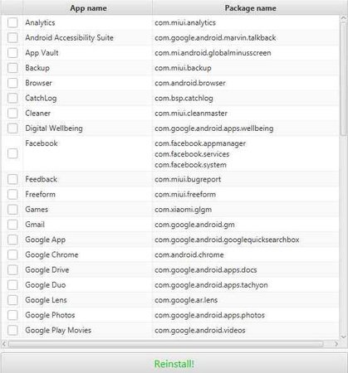
Task: Toggle the Digital Wellbeing checkbox
Action: pyautogui.click(x=12, y=128)
